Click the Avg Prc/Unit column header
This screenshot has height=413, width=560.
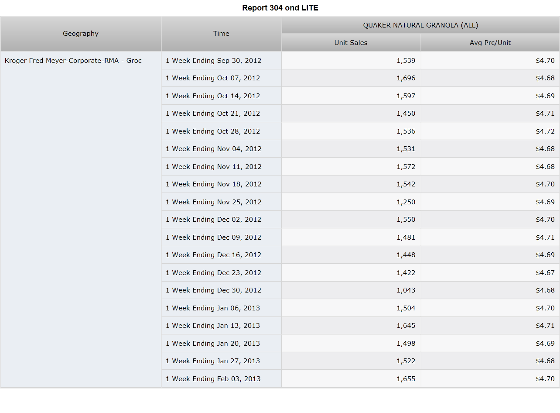pos(490,43)
